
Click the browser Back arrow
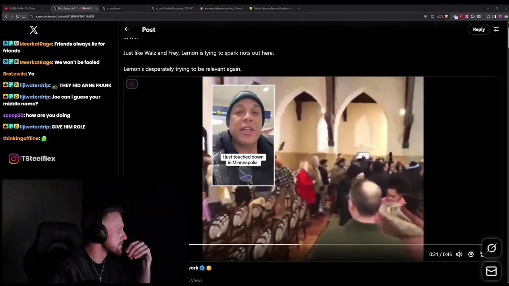click(6, 16)
